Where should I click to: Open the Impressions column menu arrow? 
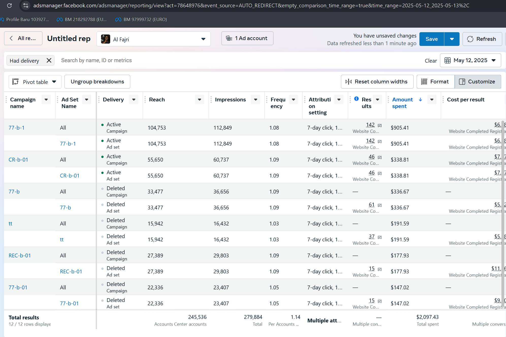click(256, 100)
